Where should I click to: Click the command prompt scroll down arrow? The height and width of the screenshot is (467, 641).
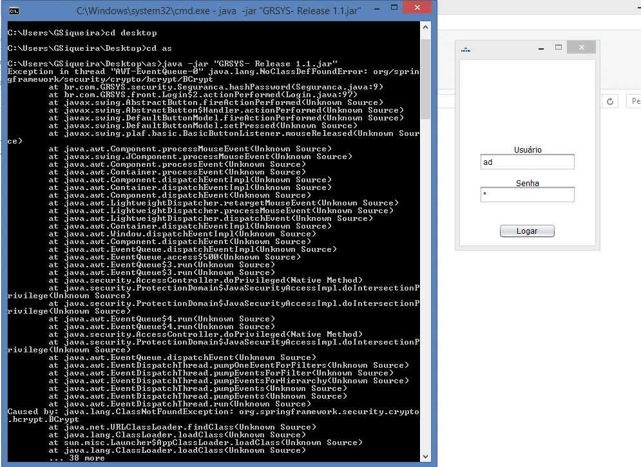coord(425,457)
